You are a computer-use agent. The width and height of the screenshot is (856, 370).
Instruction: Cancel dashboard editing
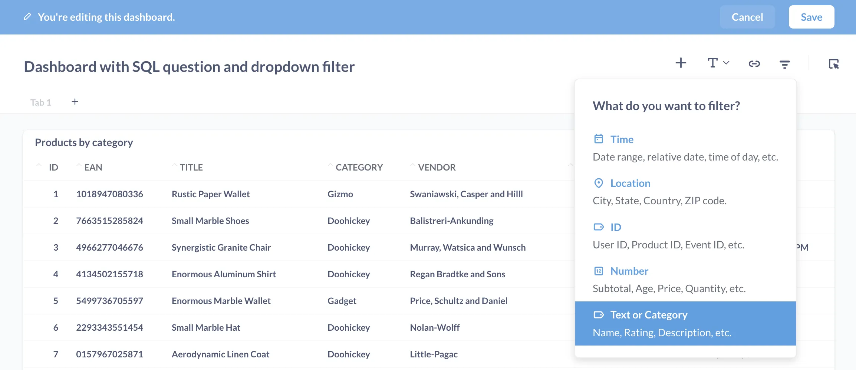[x=747, y=17]
